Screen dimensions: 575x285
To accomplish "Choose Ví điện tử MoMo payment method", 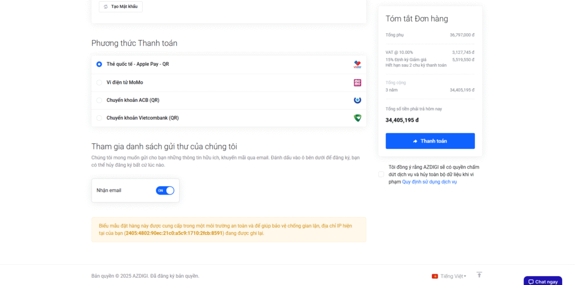I will [99, 83].
